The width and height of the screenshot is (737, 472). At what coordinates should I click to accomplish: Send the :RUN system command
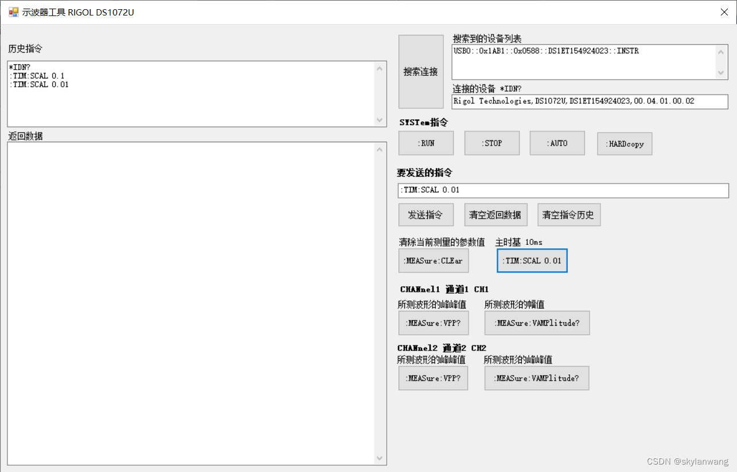[x=426, y=143]
